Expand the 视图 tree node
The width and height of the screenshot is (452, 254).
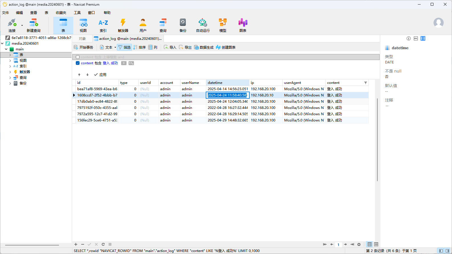tap(10, 61)
